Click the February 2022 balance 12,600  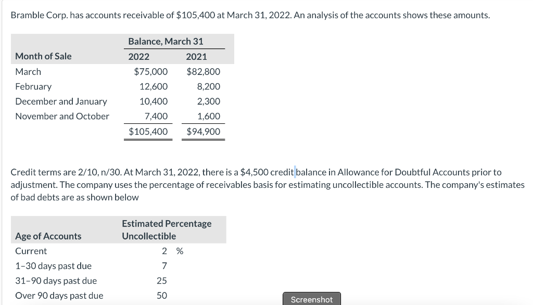(154, 87)
